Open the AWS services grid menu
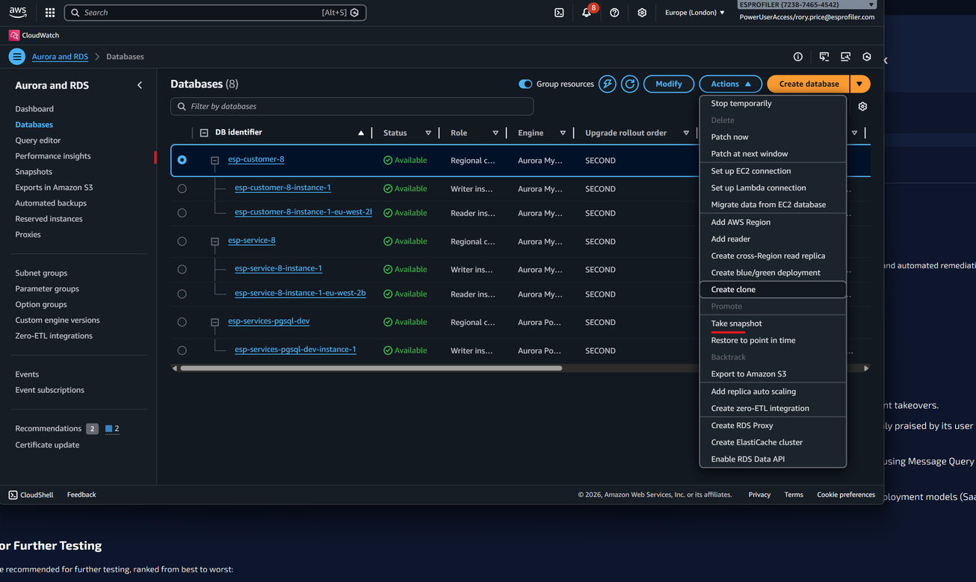 tap(50, 13)
